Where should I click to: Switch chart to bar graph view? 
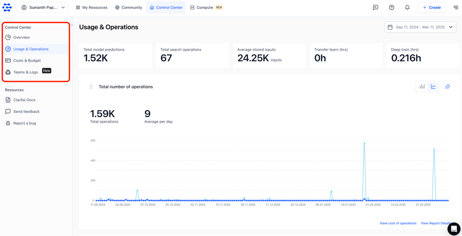tap(422, 87)
